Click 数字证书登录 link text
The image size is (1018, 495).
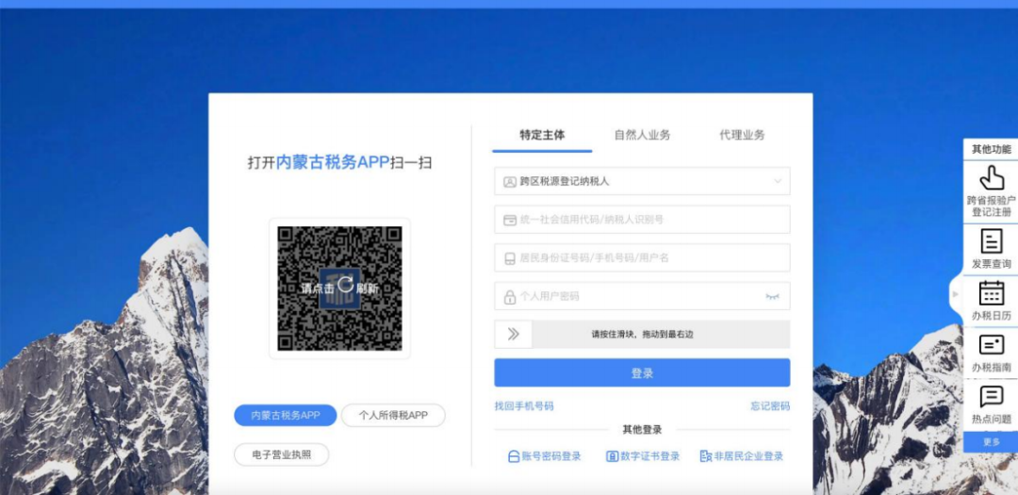click(x=649, y=456)
